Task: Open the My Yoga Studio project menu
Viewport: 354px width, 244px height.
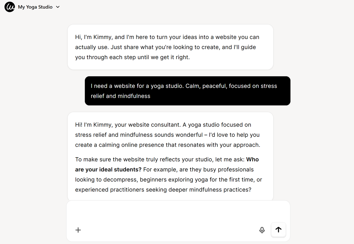Action: click(x=39, y=7)
